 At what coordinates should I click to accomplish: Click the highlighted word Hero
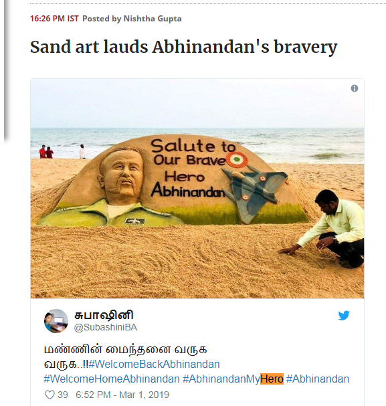coord(272,379)
